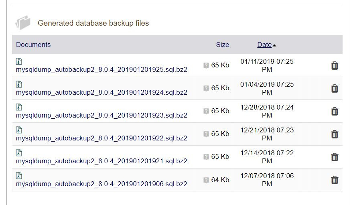Download mysqldump_autobackup2_8.0.4_201901201925.sql.bz2
The image size is (351, 205).
[x=101, y=69]
